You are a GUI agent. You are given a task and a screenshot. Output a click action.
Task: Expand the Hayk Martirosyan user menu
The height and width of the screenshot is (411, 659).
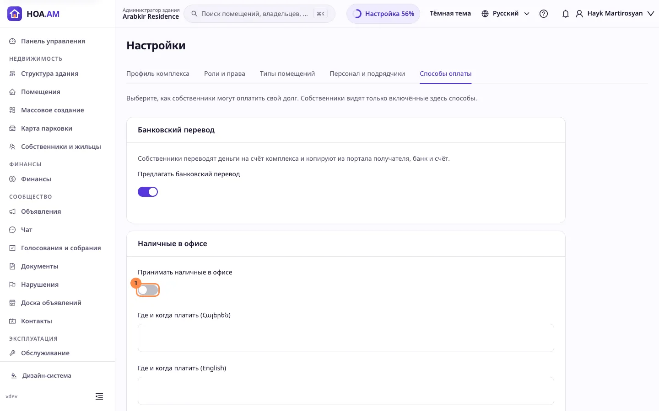coord(615,14)
